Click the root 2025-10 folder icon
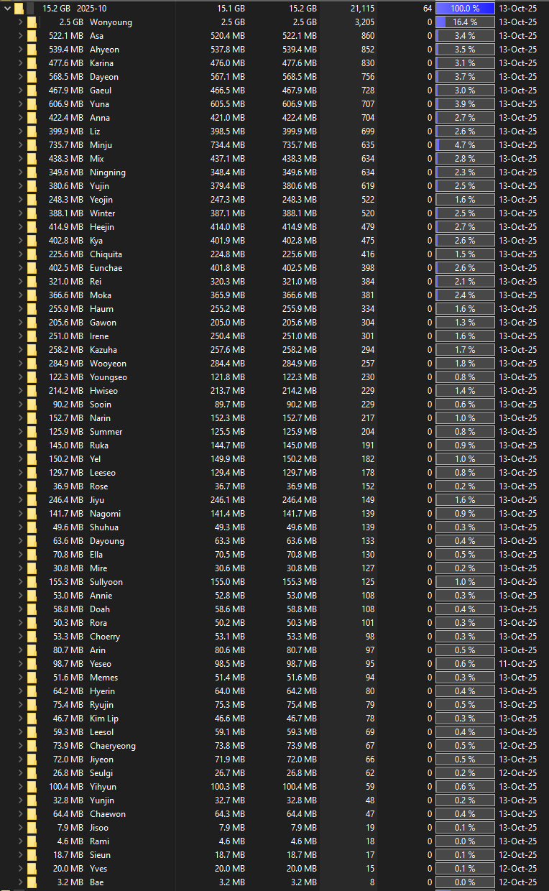 (19, 9)
